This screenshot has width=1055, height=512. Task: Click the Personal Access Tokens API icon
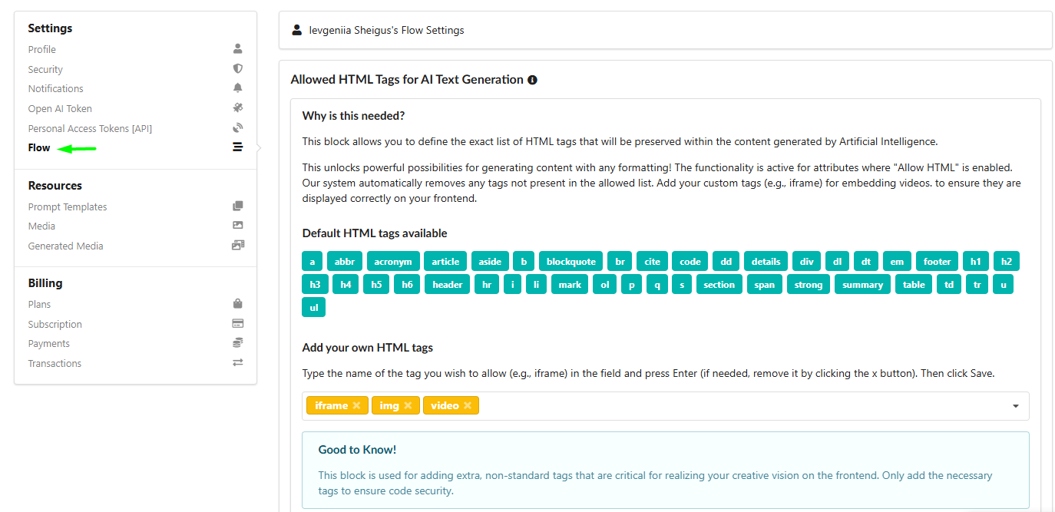(238, 128)
